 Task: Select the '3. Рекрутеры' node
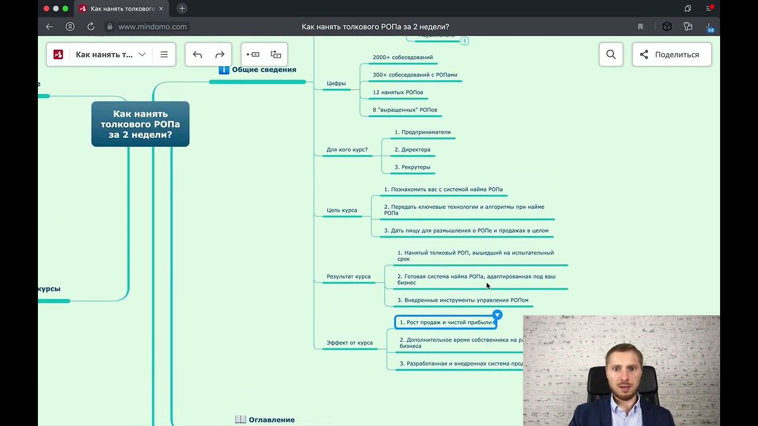(x=412, y=167)
